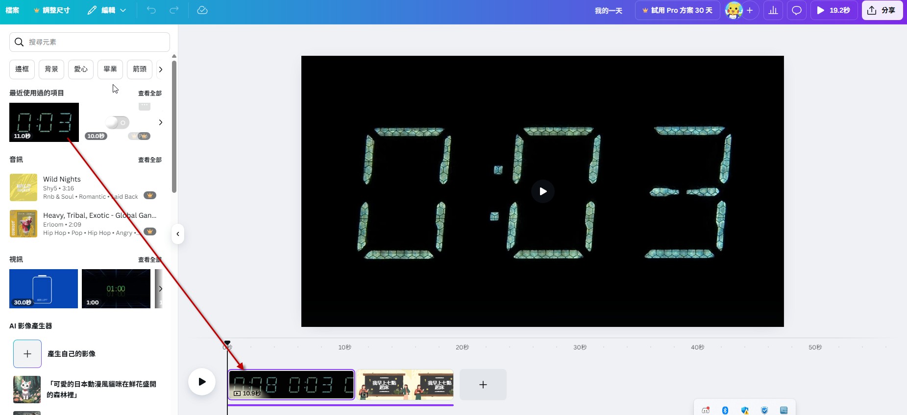
Task: Select the 邊框 category chip
Action: tap(22, 69)
